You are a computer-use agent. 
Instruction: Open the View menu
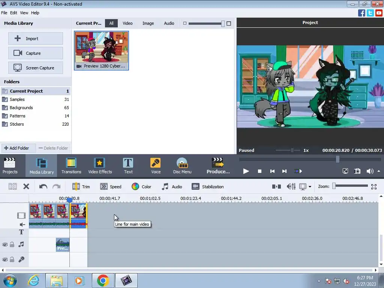point(24,13)
